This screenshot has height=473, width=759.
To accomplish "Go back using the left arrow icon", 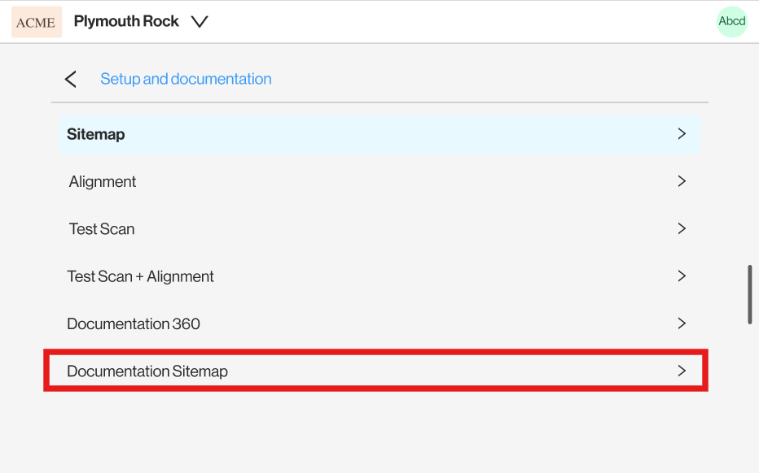I will point(71,79).
